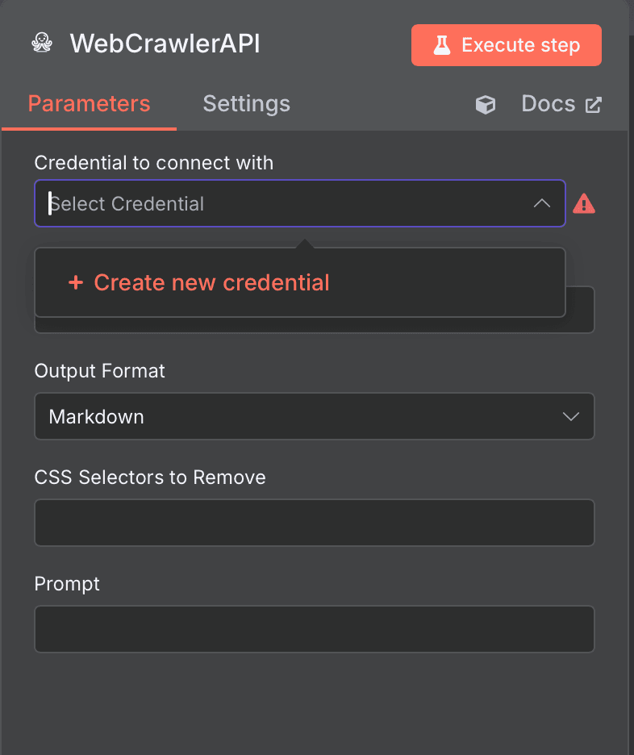The width and height of the screenshot is (634, 755).
Task: Click the WebCrawlerAPI node title text
Action: (165, 44)
